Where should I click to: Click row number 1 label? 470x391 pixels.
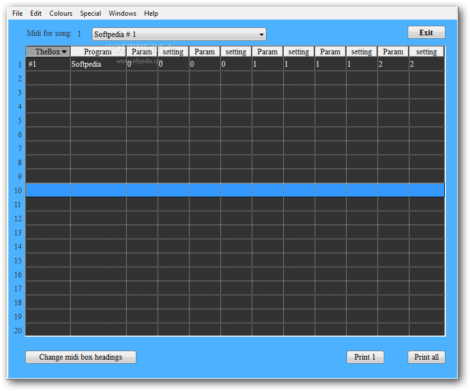click(20, 64)
